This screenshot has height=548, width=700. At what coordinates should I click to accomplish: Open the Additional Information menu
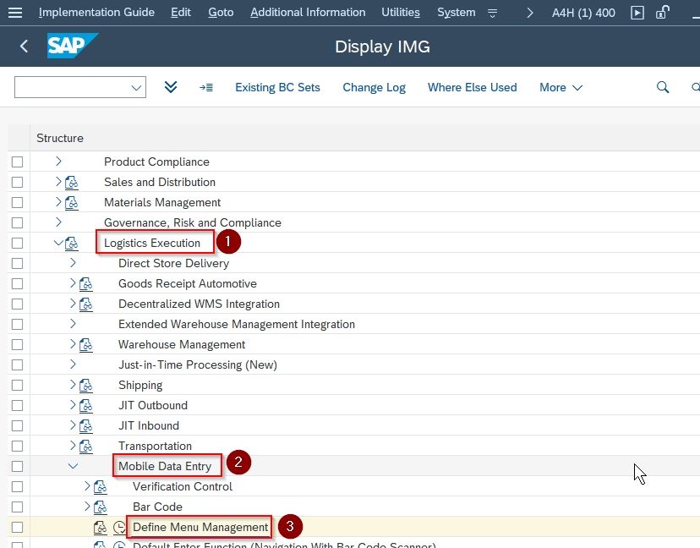pyautogui.click(x=308, y=13)
